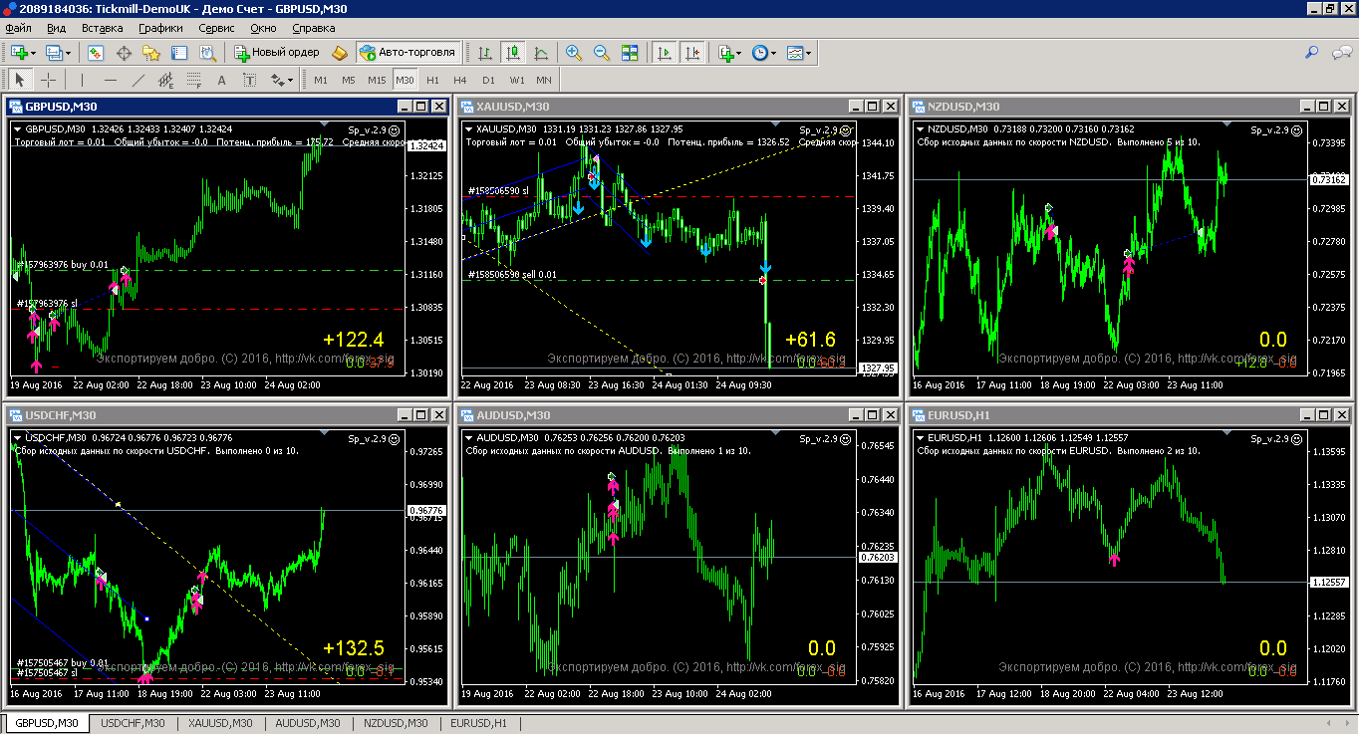
Task: Set timeframe to H1
Action: [x=432, y=80]
